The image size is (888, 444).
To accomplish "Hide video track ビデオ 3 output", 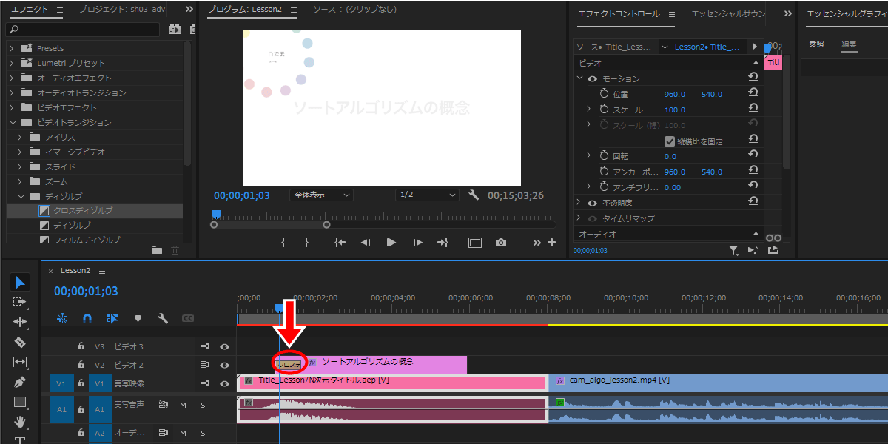I will (224, 346).
